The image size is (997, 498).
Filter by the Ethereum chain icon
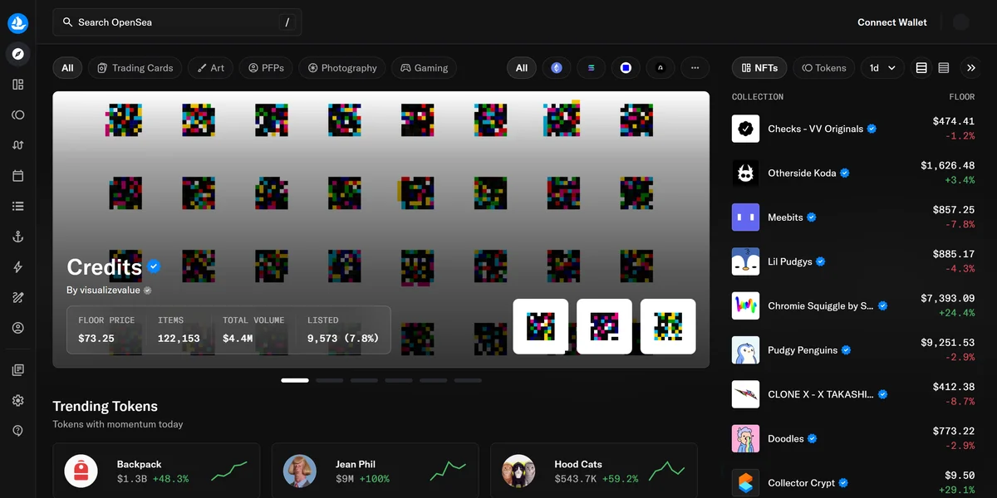(x=557, y=68)
